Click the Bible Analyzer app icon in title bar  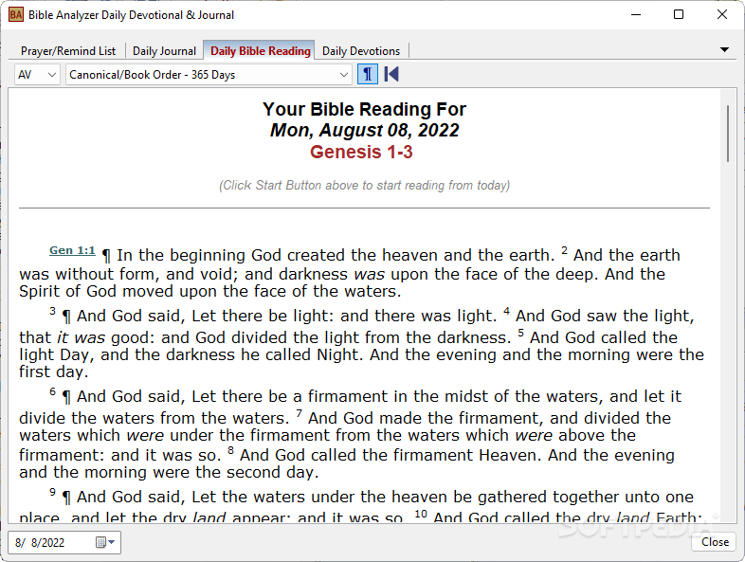point(16,15)
